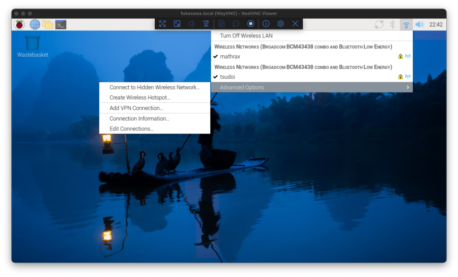Open the wireless network tray menu
The image size is (458, 277).
click(406, 25)
